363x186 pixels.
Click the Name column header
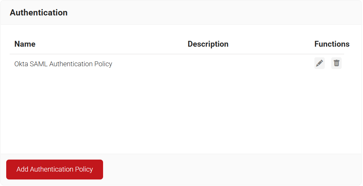pyautogui.click(x=25, y=44)
